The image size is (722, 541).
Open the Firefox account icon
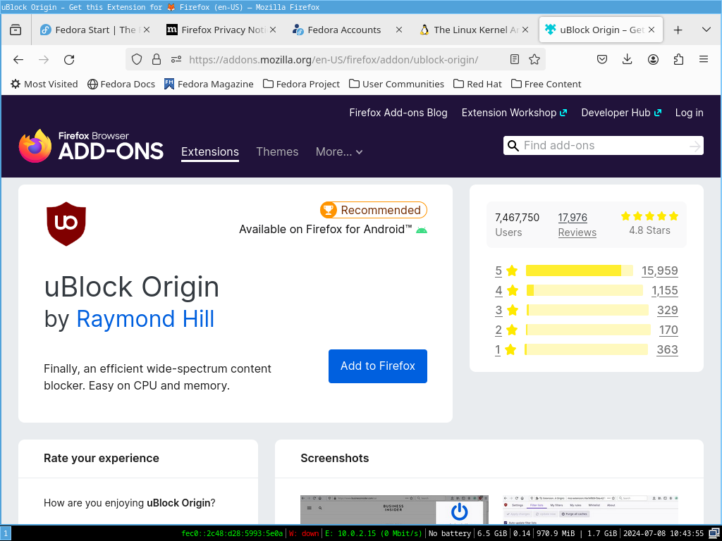point(653,59)
